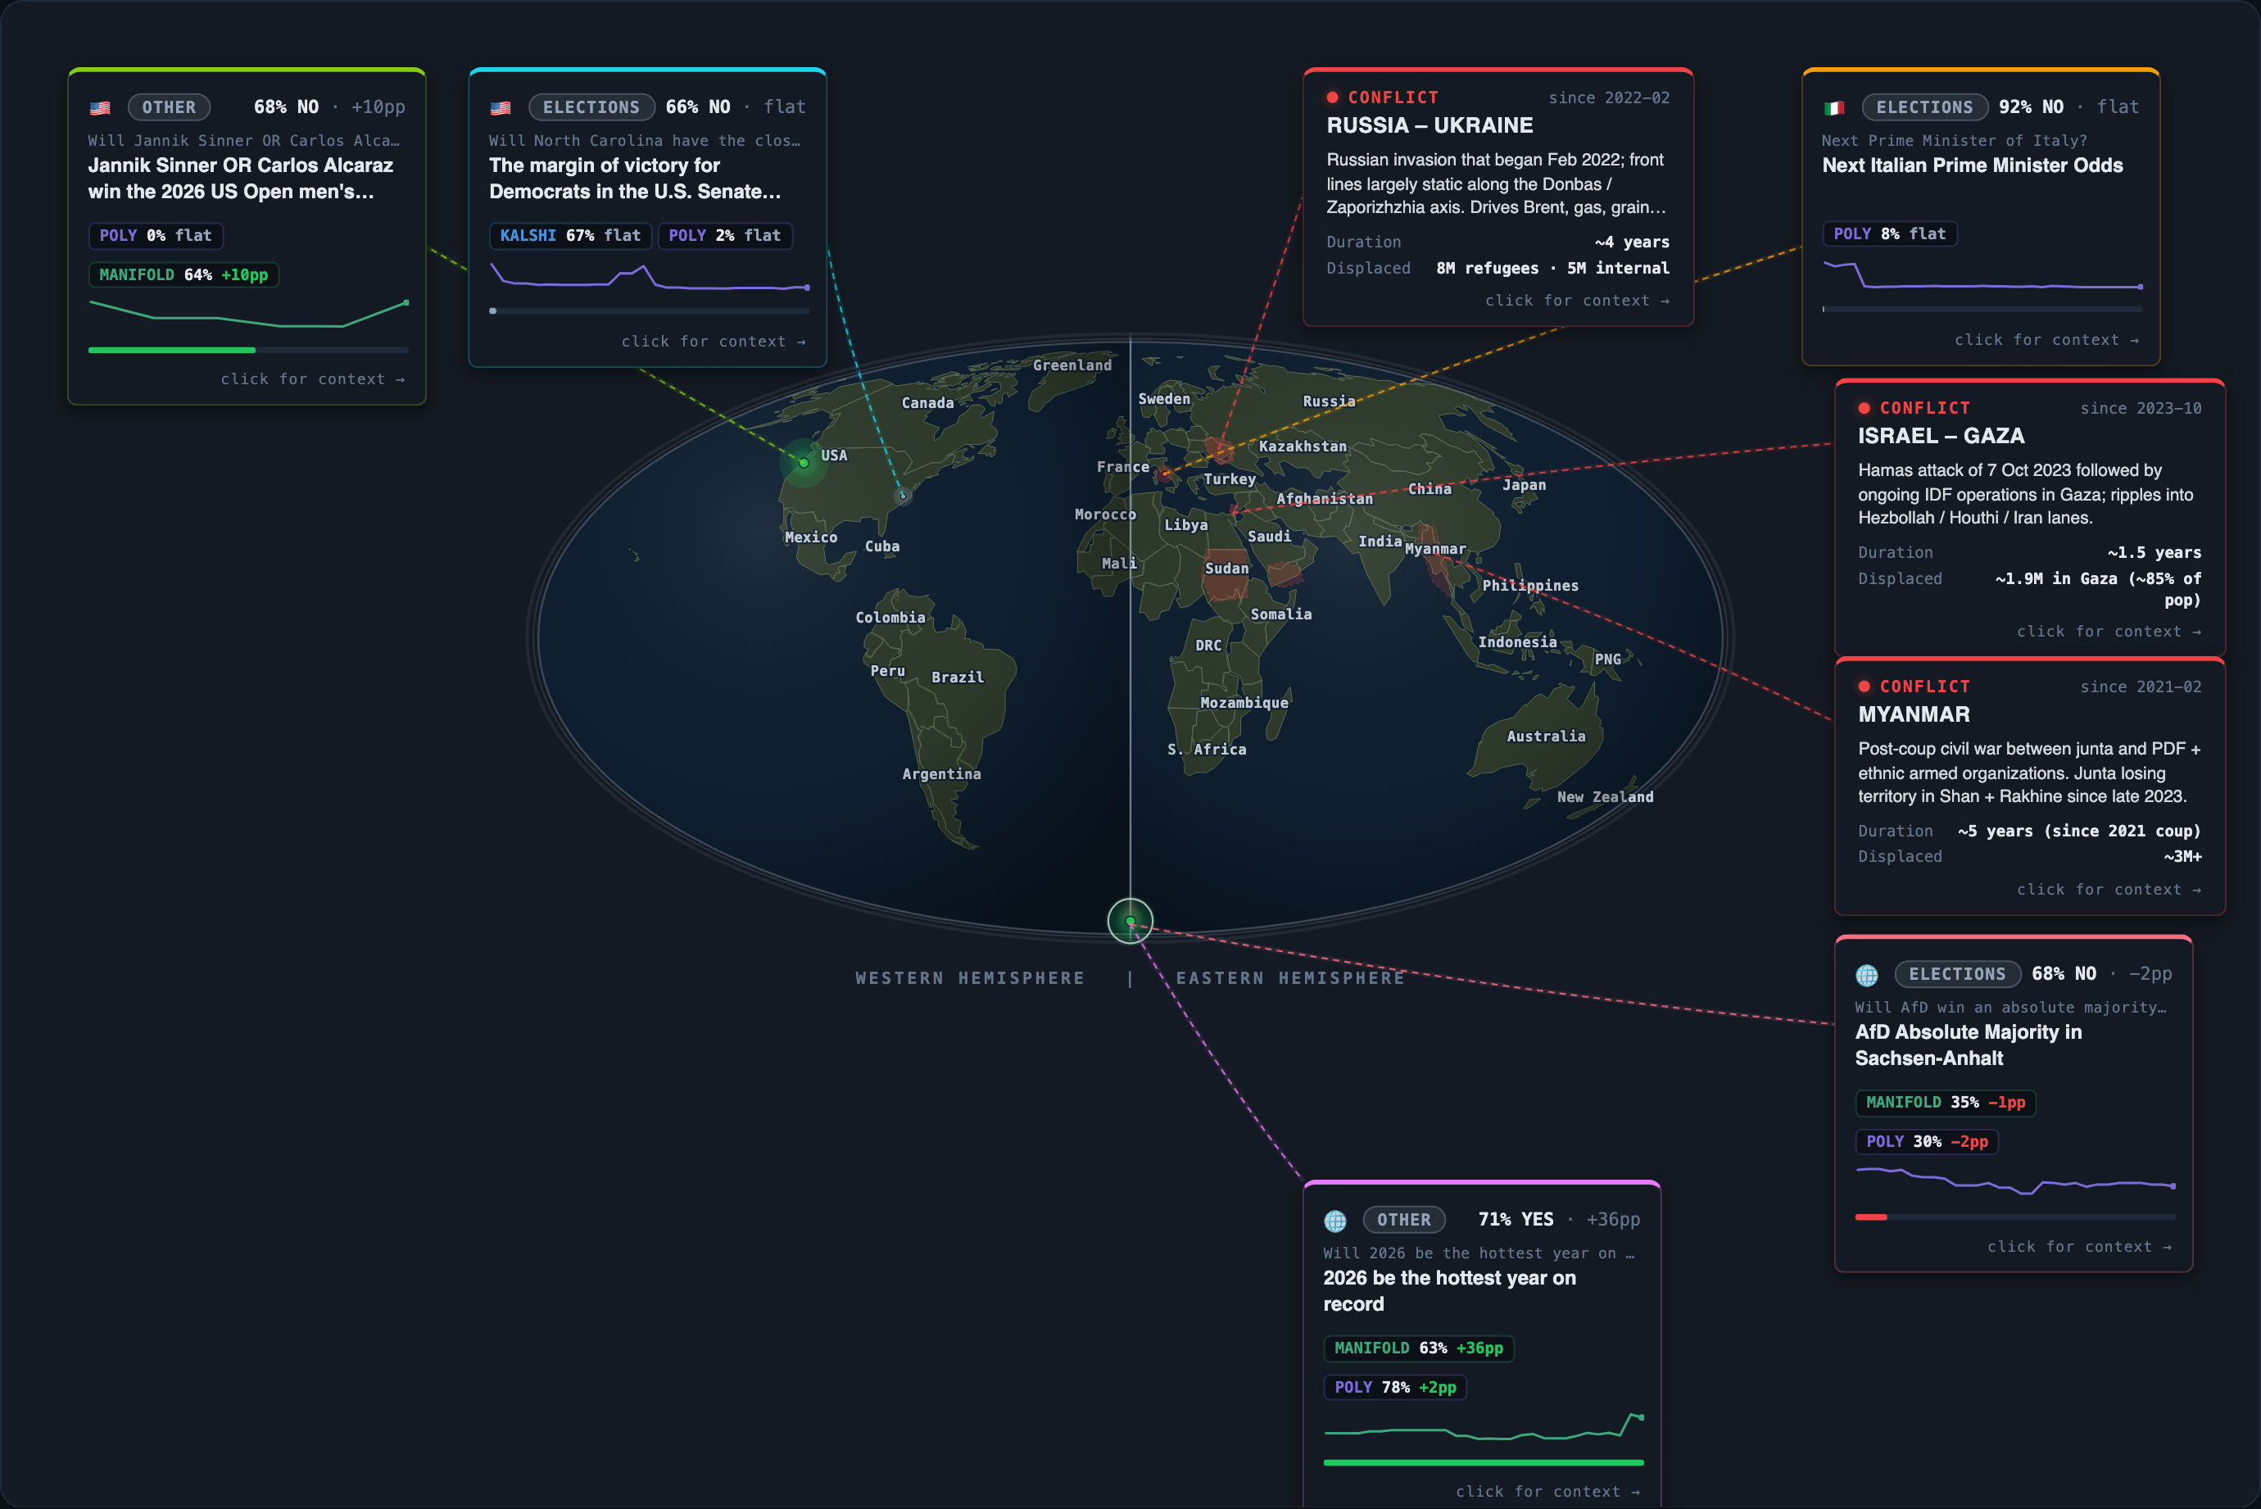Click the US flag icon on Sinner/Alcaraz card

(100, 108)
